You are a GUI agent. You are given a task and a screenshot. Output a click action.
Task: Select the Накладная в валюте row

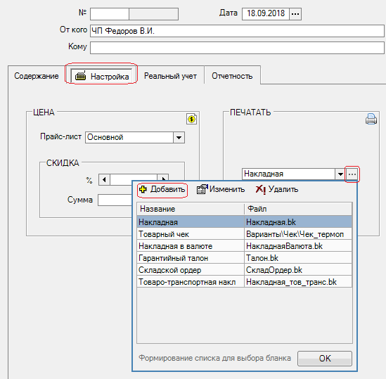[245, 246]
